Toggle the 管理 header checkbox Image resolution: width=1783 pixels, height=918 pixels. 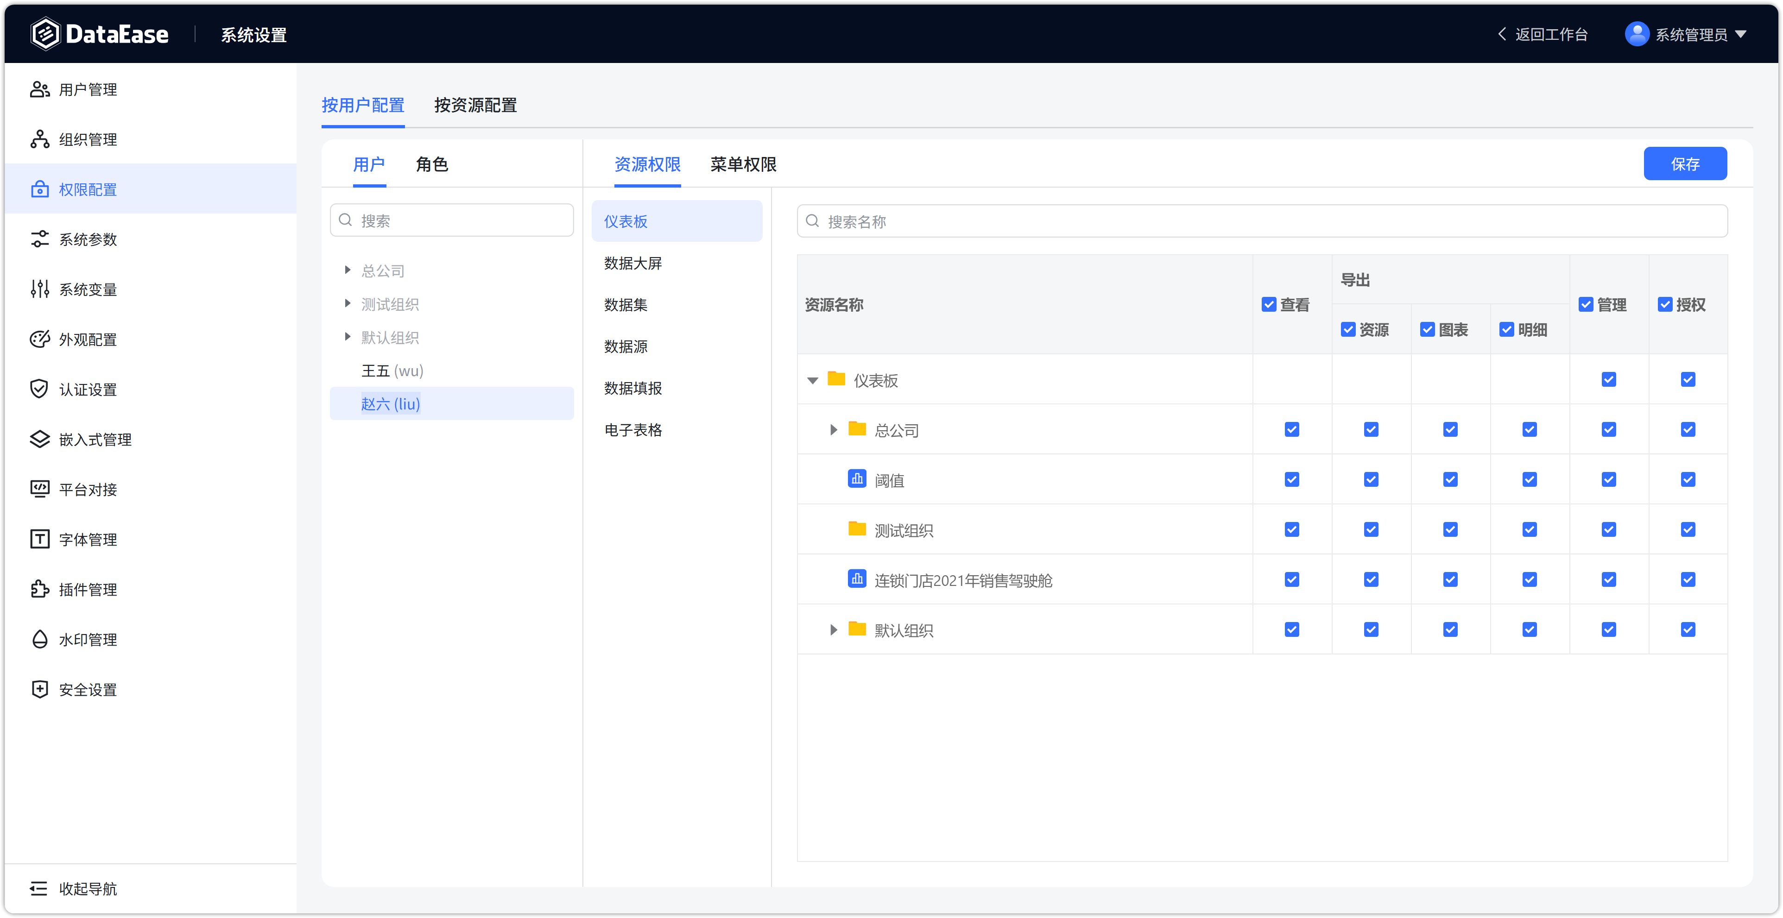click(1586, 304)
